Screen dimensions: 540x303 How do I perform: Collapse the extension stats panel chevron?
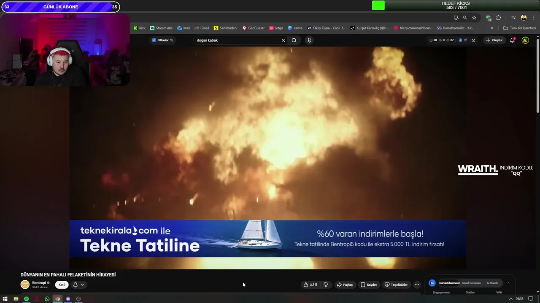[508, 283]
